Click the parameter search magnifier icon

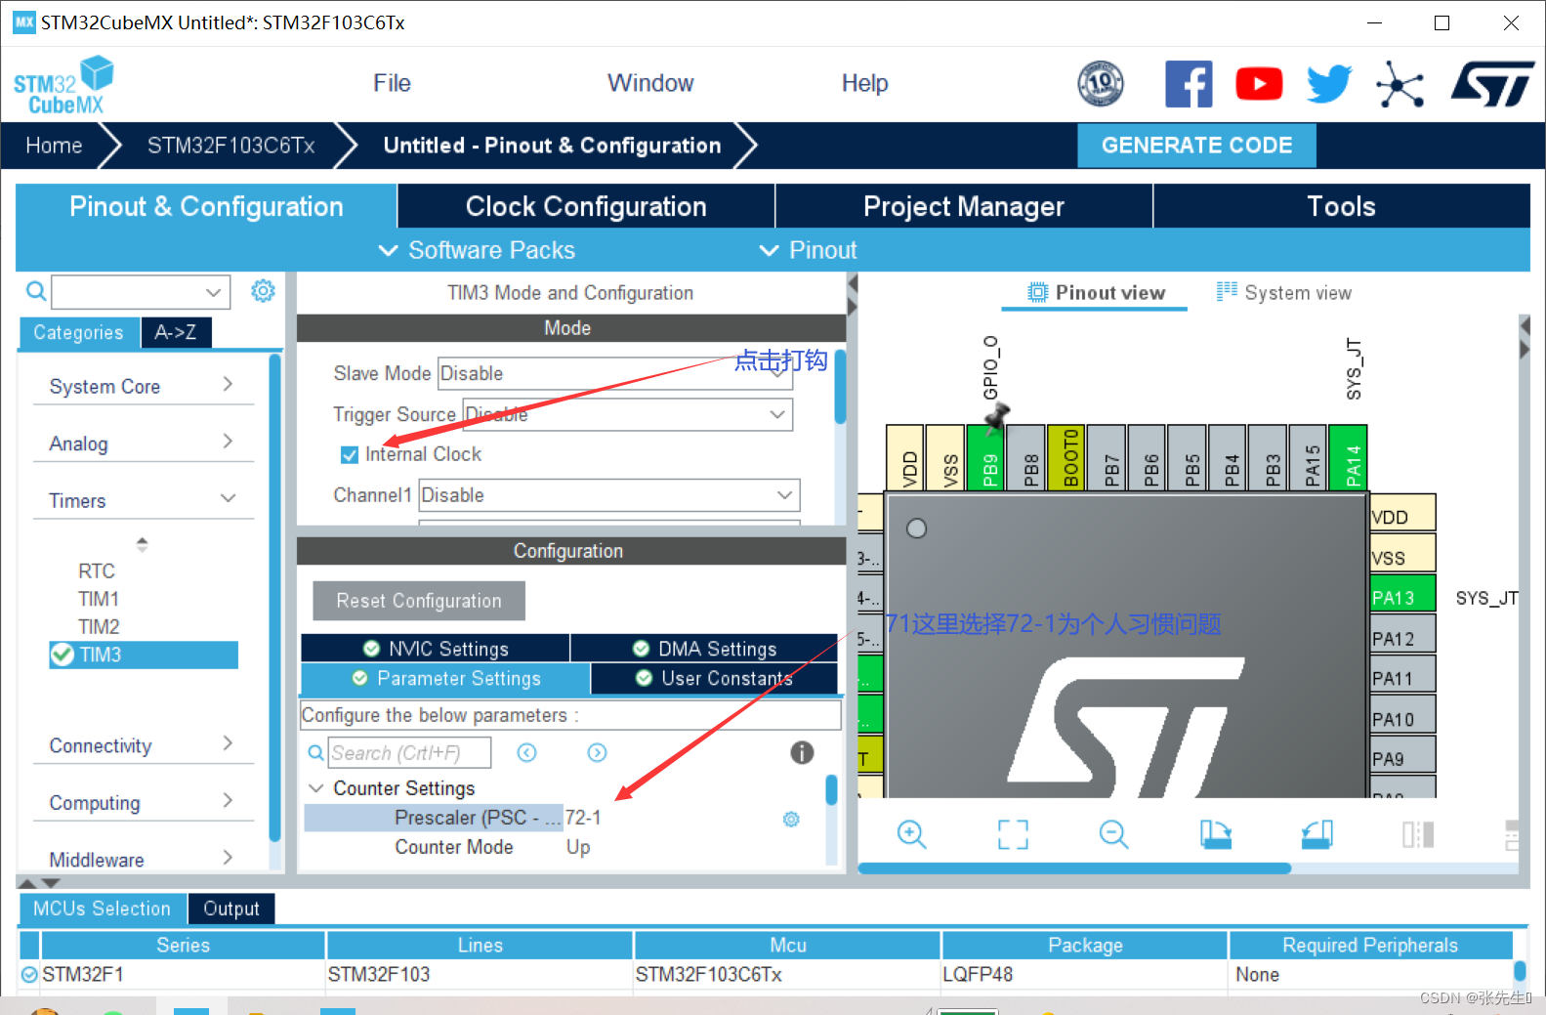click(315, 753)
